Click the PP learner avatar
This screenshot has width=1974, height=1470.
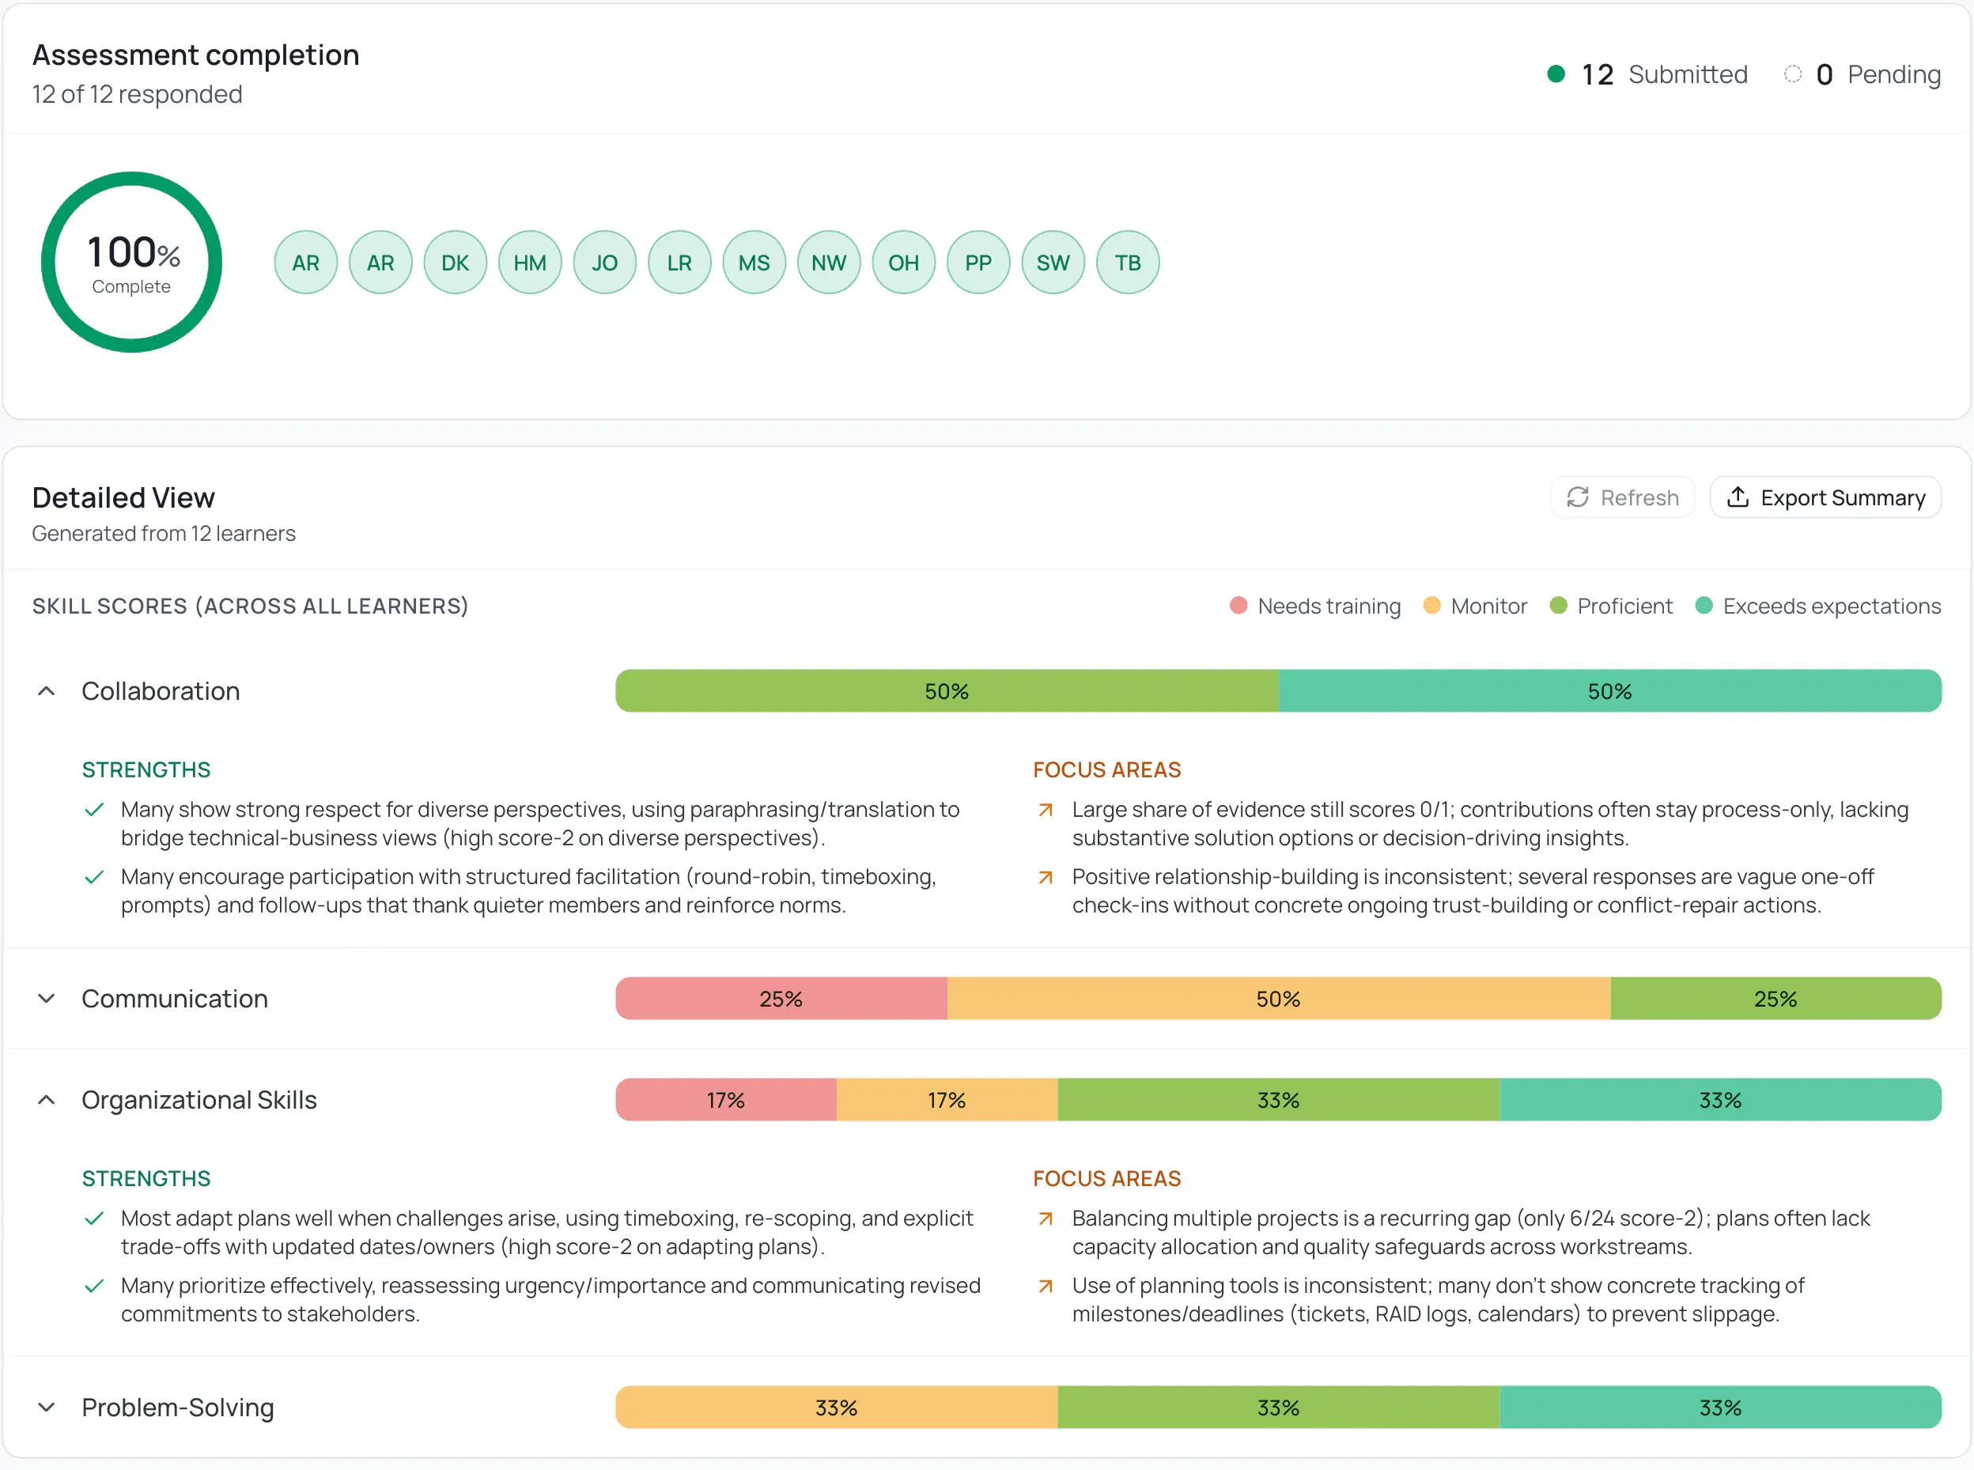tap(978, 263)
